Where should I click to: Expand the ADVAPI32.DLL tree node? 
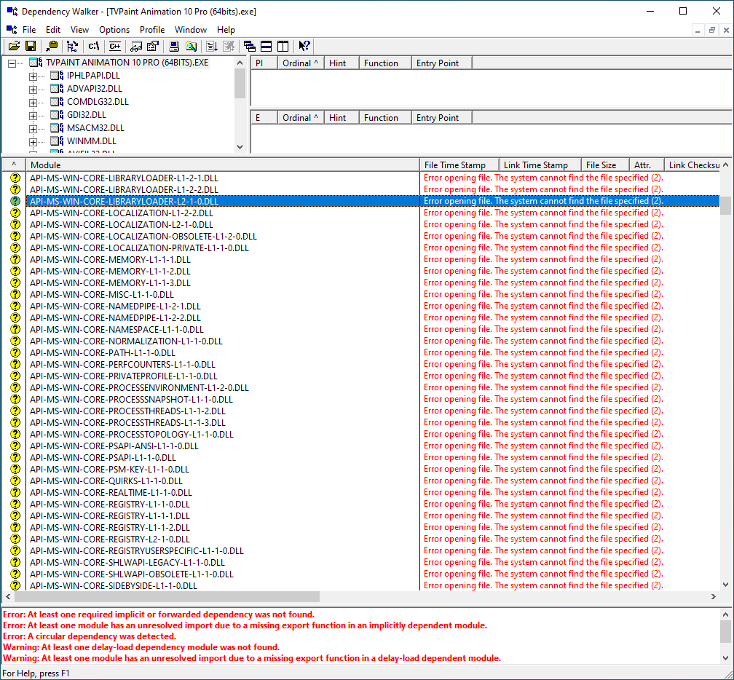(33, 90)
